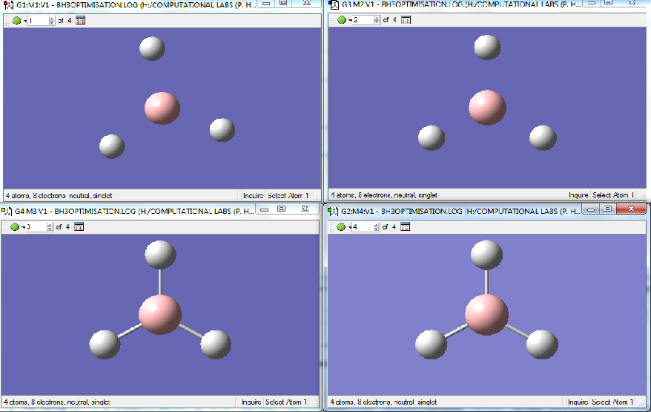
Task: Select the pink boron atom in G2:M4:V1 view
Action: 486,314
